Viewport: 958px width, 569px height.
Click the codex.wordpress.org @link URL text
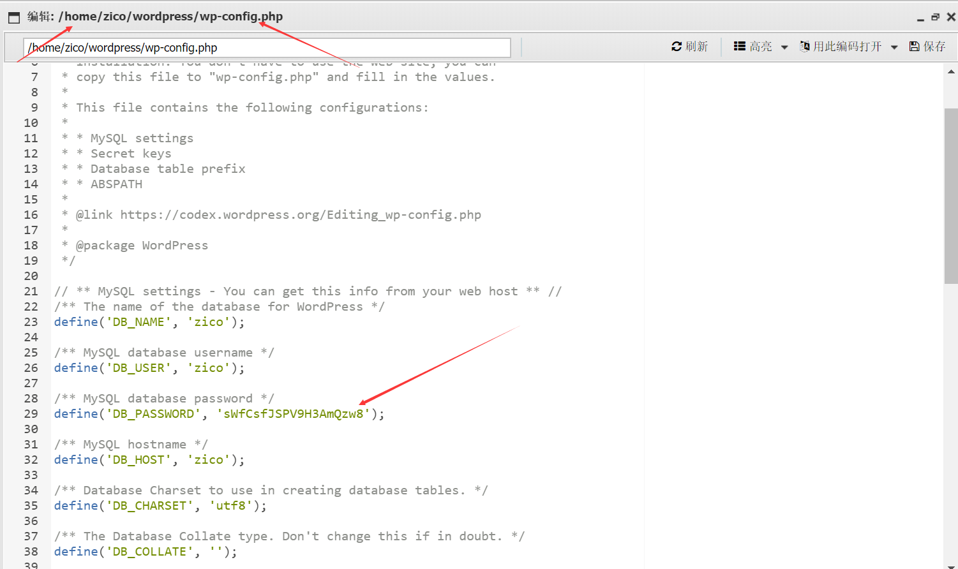coord(301,215)
